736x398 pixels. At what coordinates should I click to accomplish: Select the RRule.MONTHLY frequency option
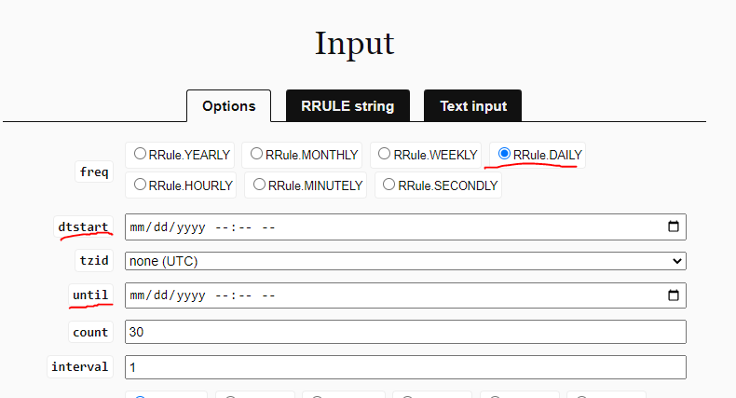pos(256,154)
